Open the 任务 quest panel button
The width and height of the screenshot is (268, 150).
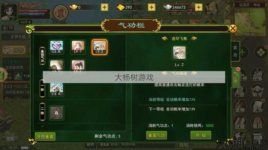pos(14,50)
